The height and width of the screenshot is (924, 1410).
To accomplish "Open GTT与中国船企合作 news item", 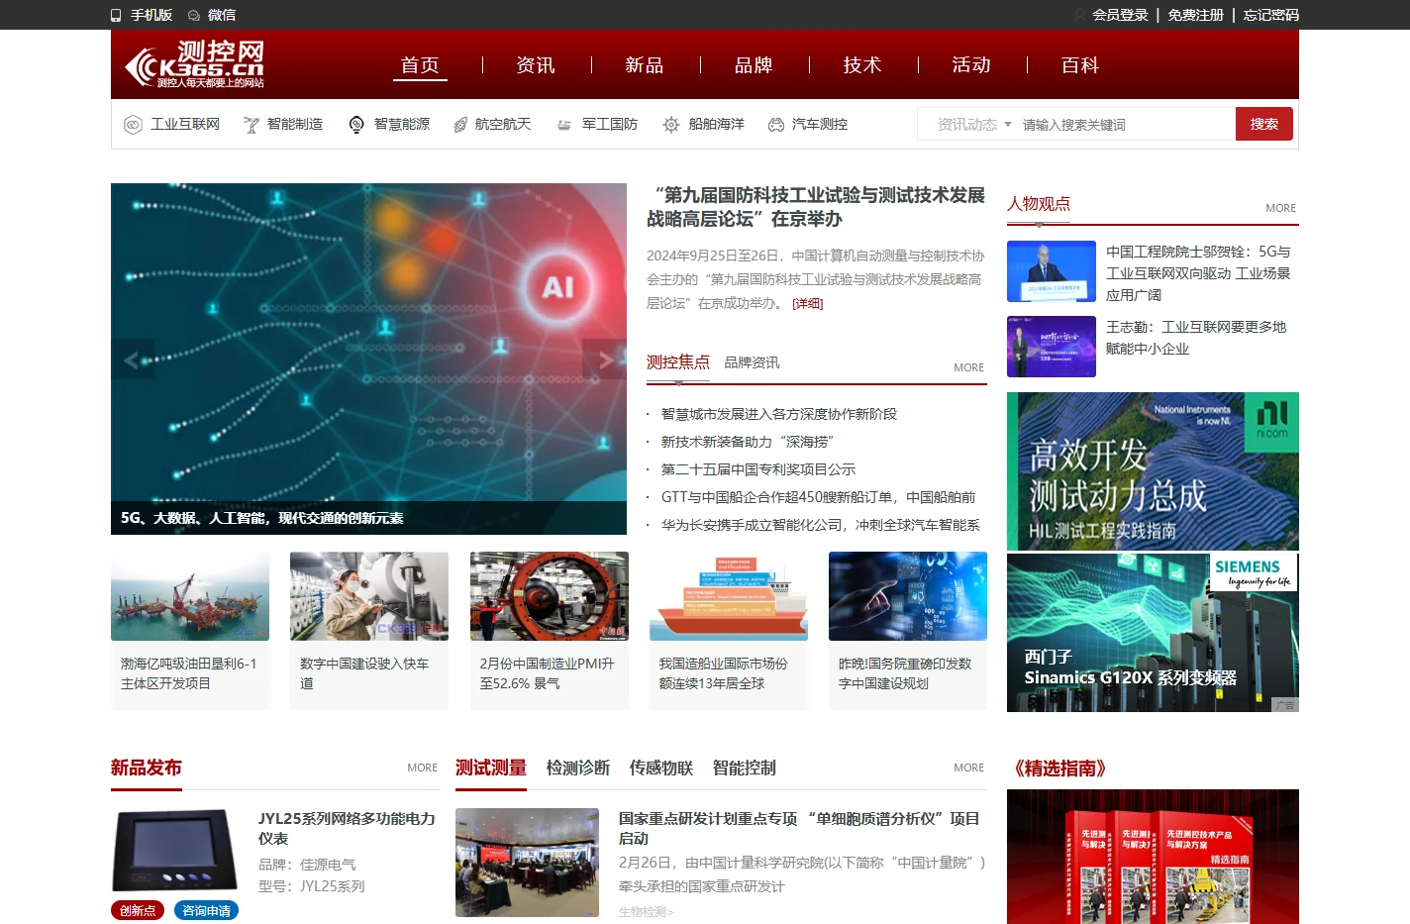I will [819, 497].
